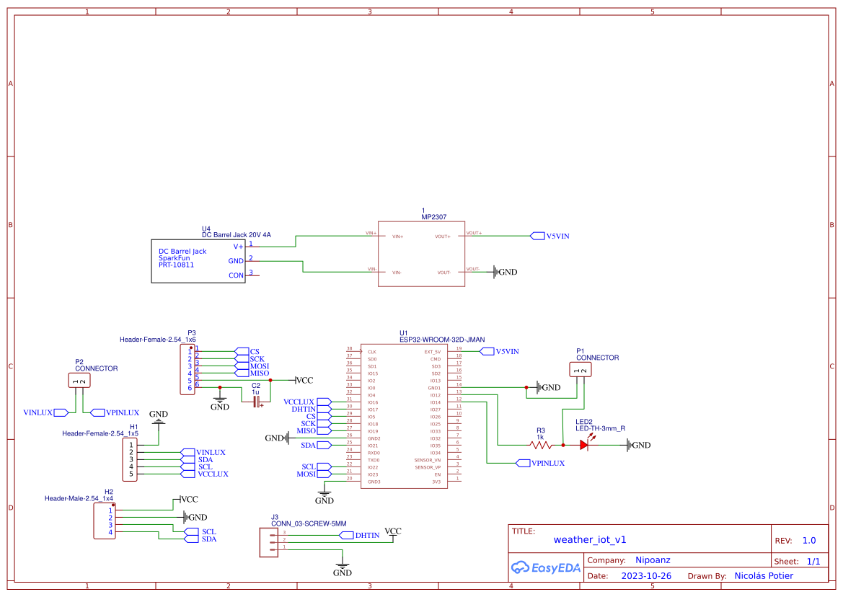Click capacitor C2 labeled 1u

[x=257, y=402]
